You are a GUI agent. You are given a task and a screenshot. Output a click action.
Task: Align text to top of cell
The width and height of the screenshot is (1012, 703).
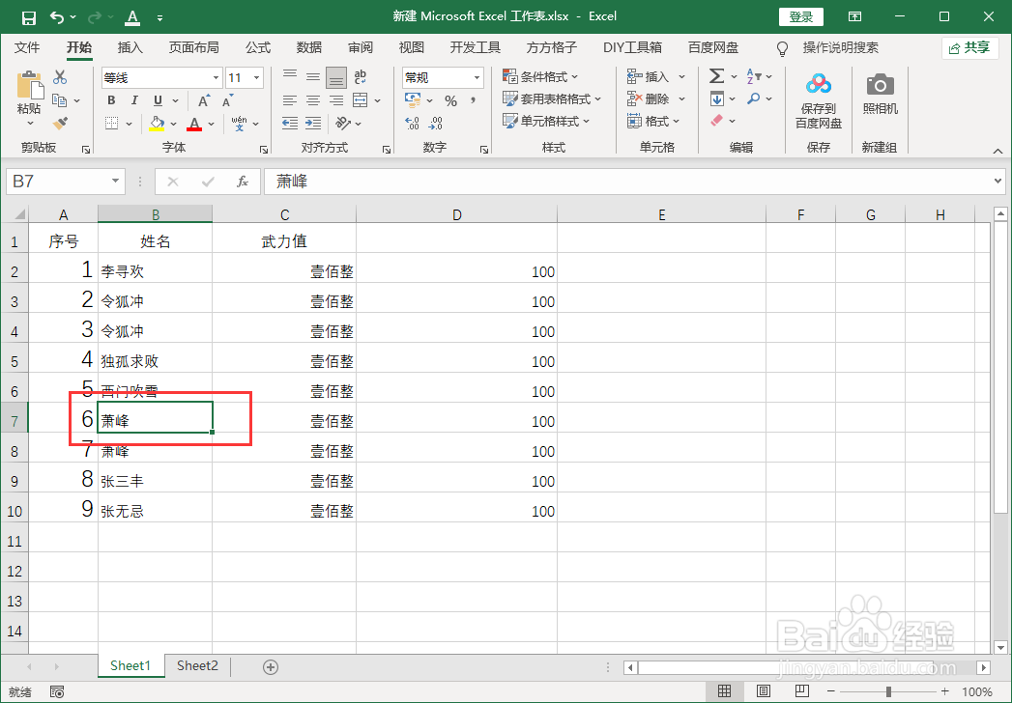coord(290,76)
